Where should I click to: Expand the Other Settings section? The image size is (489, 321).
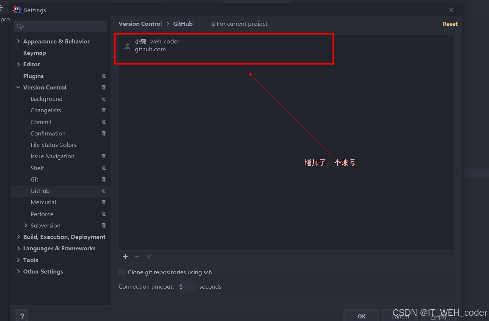point(18,271)
